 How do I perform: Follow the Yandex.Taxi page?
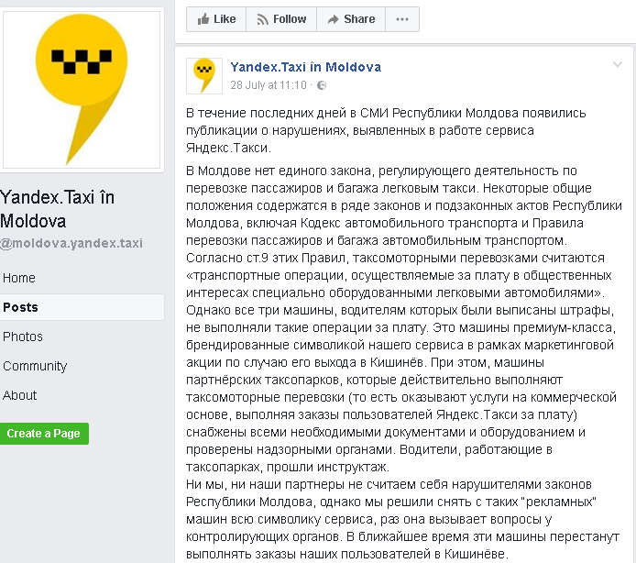281,19
